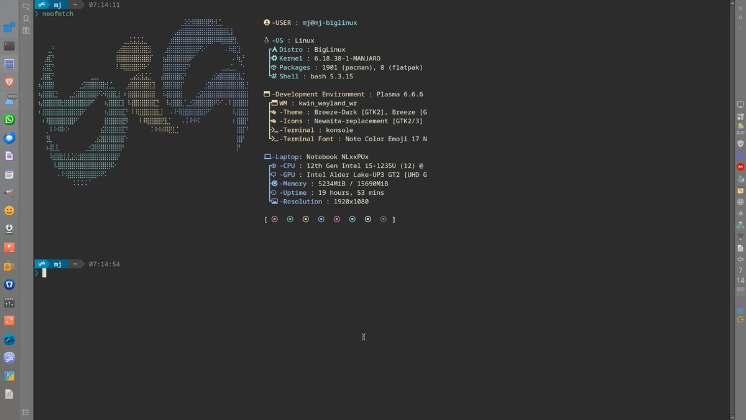The height and width of the screenshot is (420, 746).
Task: Open the Thunderbird mail icon in the dock
Action: pyautogui.click(x=9, y=138)
